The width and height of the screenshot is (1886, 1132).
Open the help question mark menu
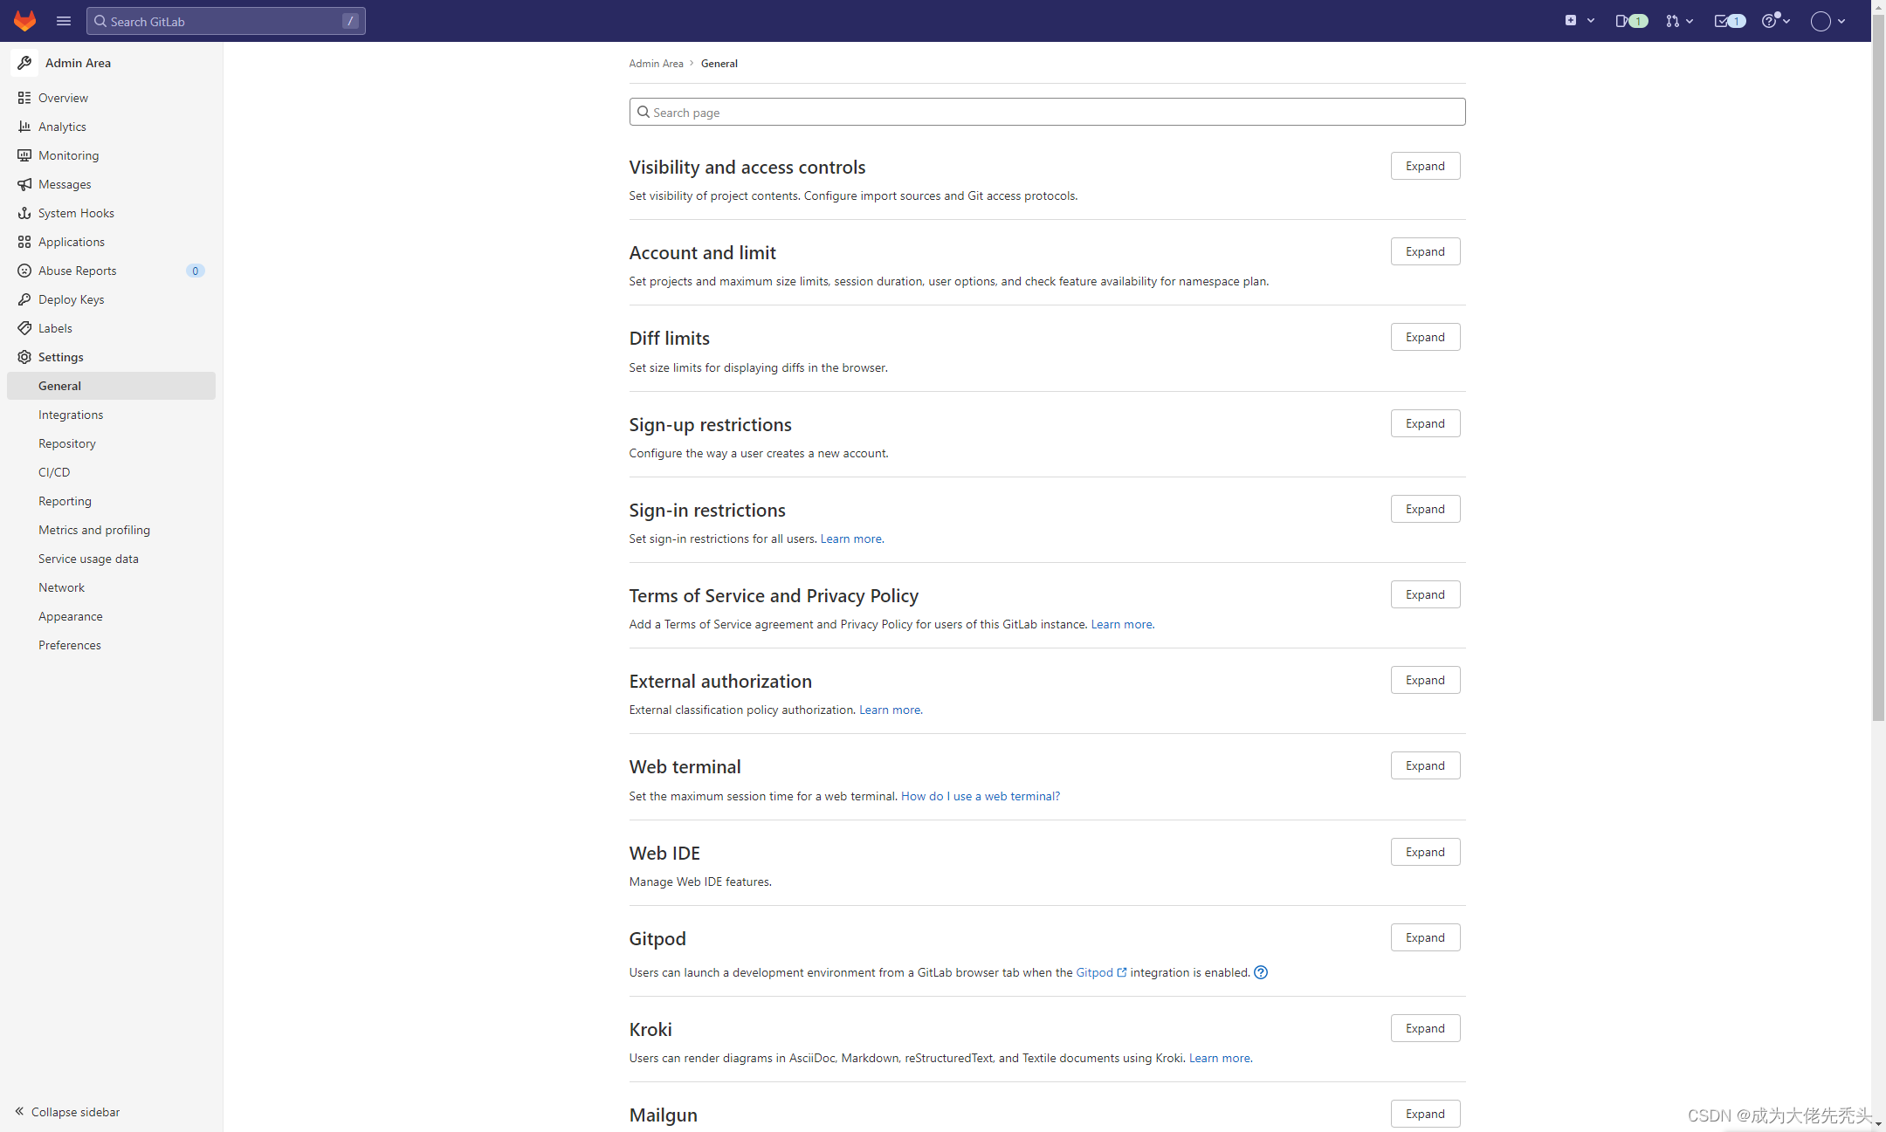(x=1776, y=21)
